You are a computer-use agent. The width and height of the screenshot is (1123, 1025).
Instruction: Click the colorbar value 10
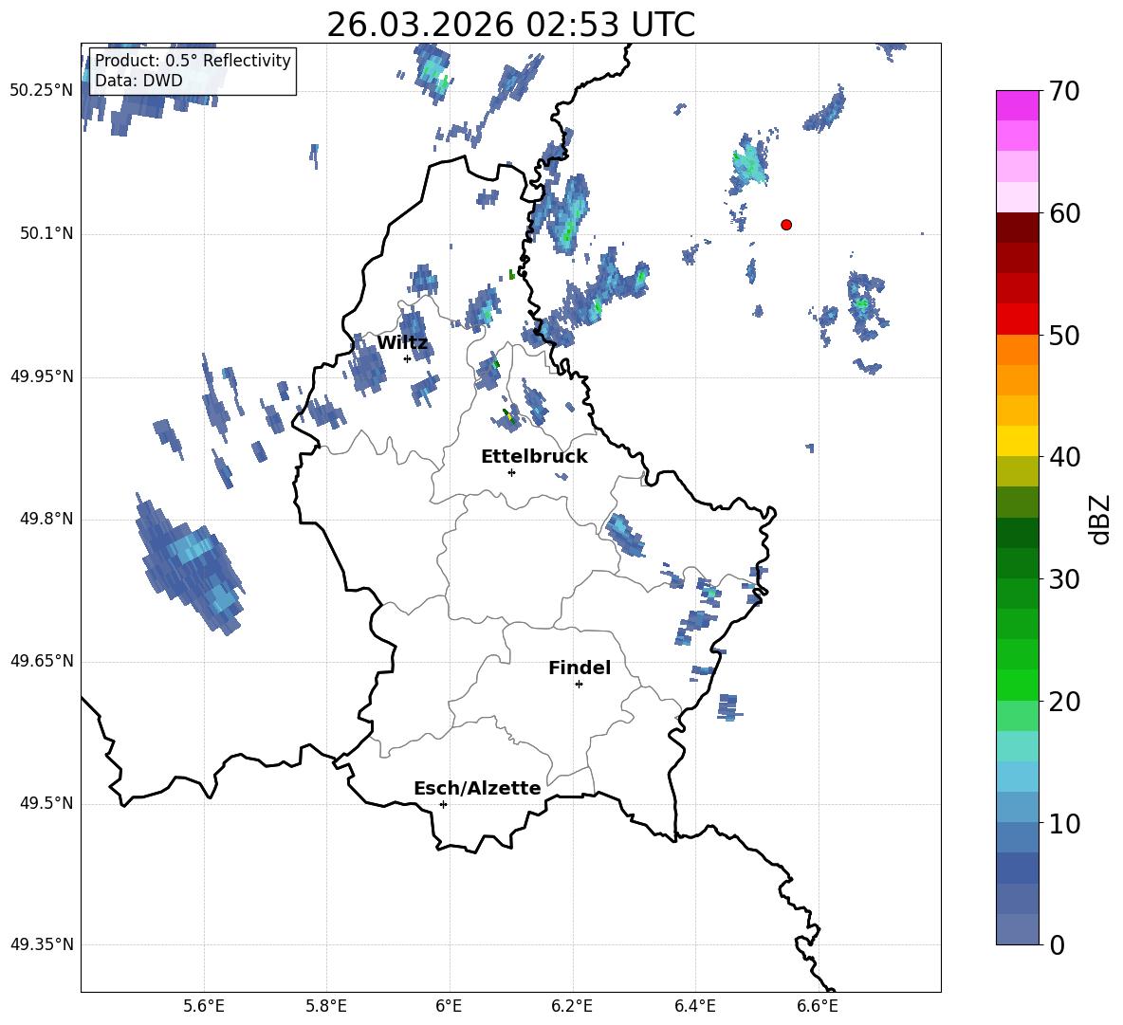point(1065,823)
